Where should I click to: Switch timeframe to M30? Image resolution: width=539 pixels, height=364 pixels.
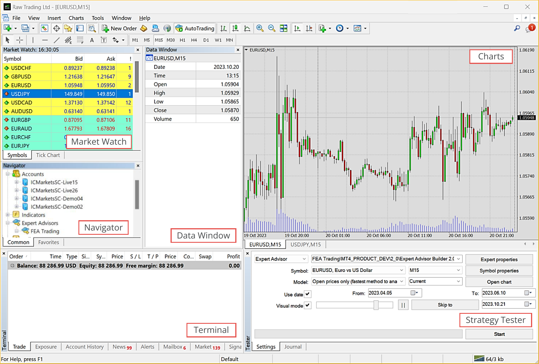click(171, 40)
